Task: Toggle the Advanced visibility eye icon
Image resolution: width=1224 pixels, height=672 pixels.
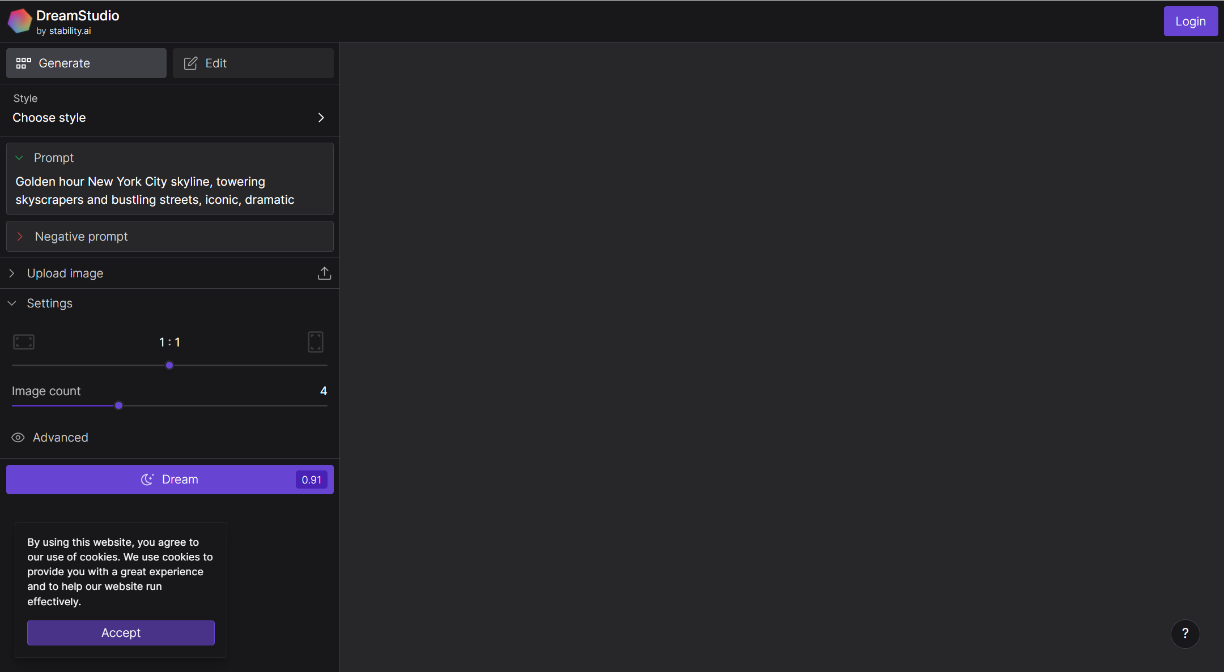Action: tap(18, 437)
